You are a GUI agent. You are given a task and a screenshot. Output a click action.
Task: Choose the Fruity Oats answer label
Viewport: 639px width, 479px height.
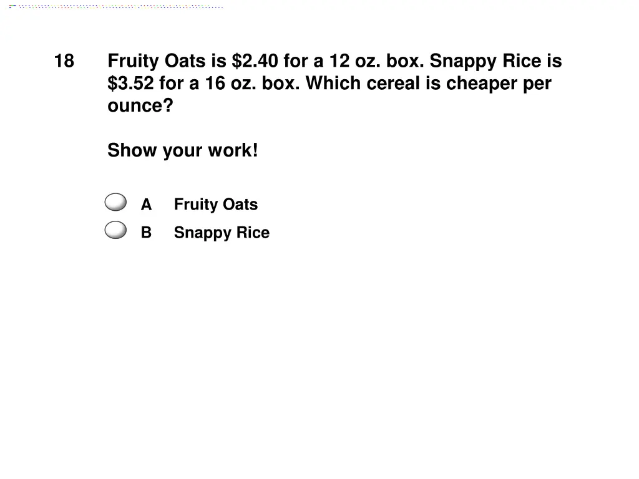click(215, 205)
